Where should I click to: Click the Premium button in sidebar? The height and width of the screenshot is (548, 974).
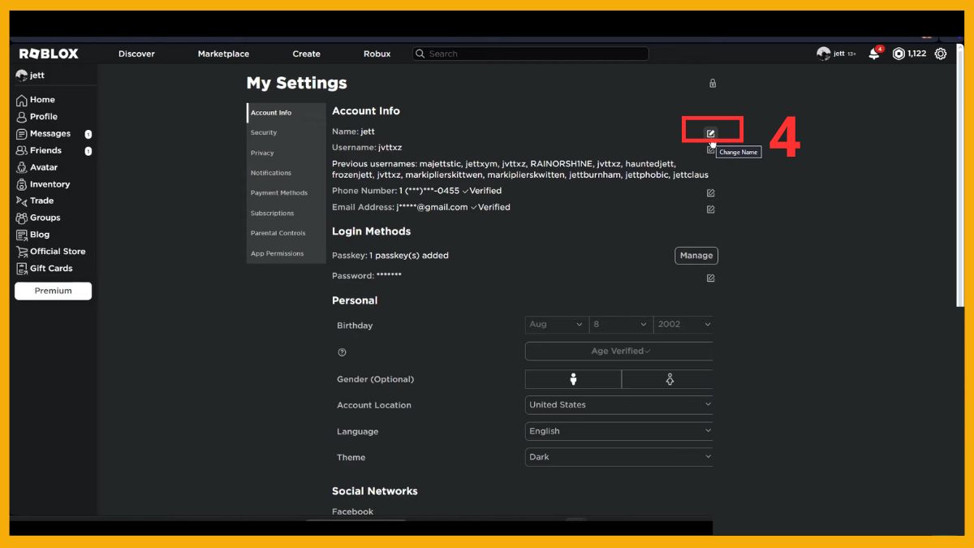53,291
